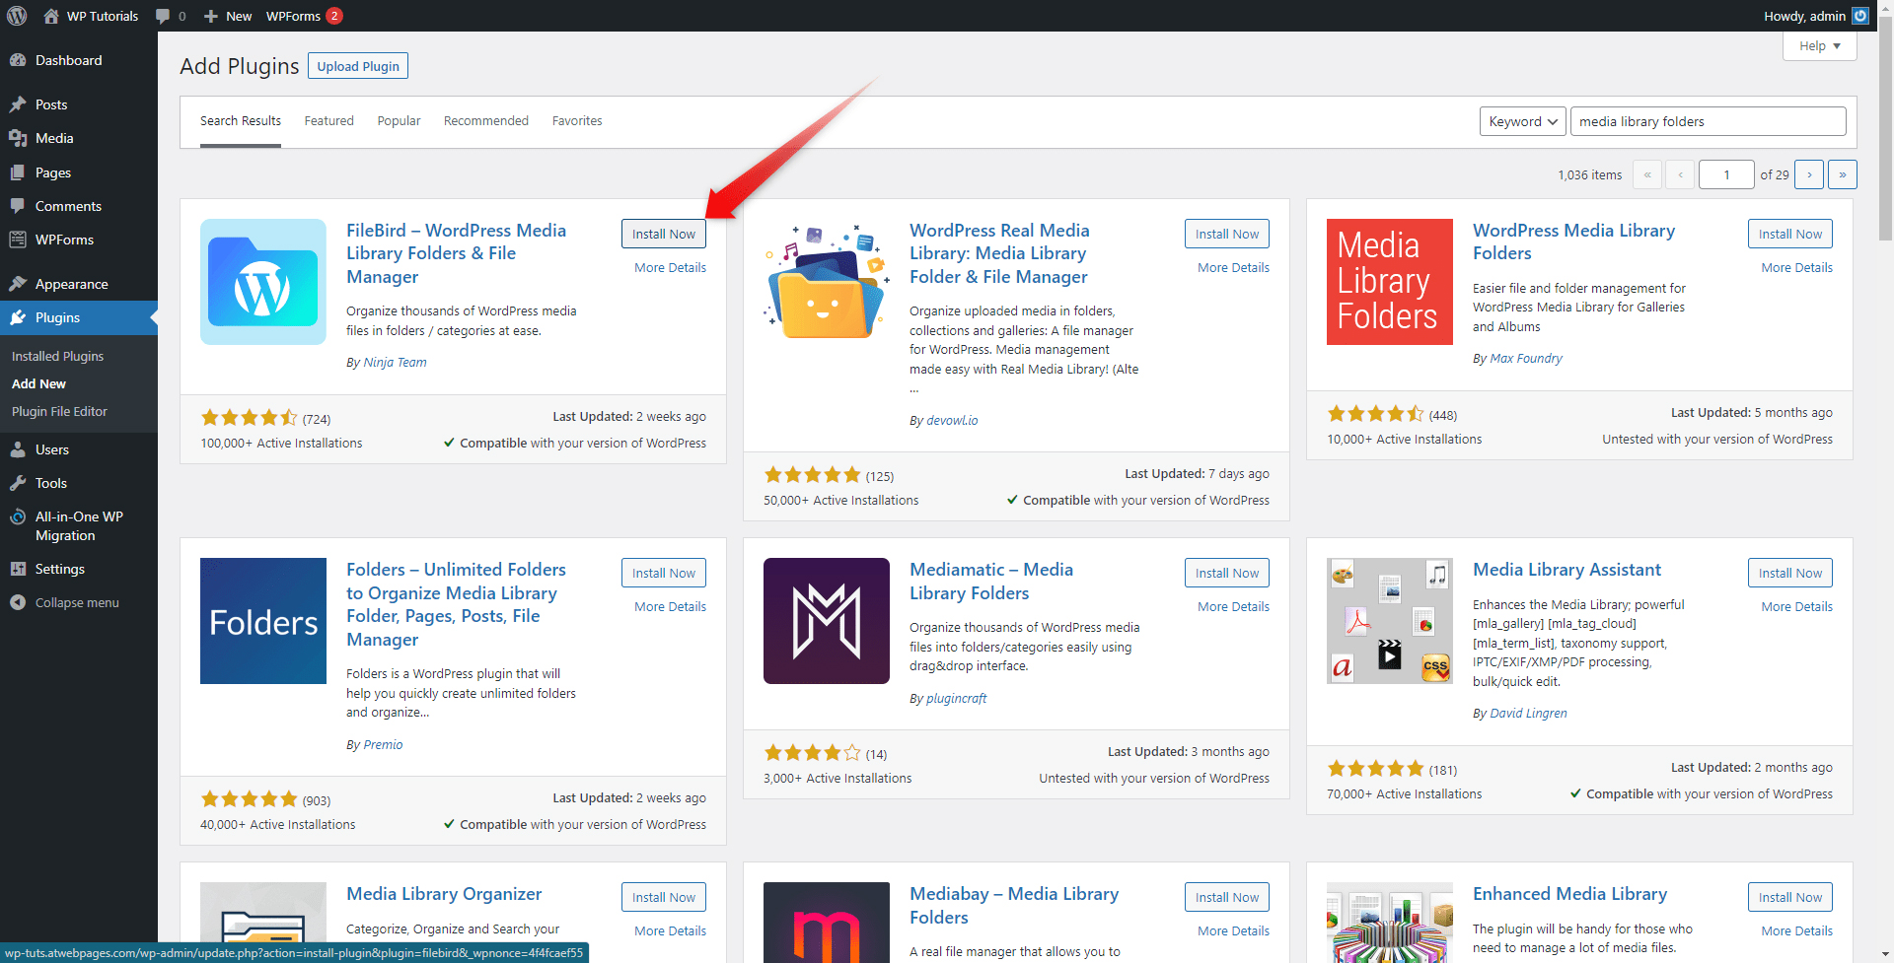Click the Upload Plugin button
The height and width of the screenshot is (963, 1894).
coord(358,66)
